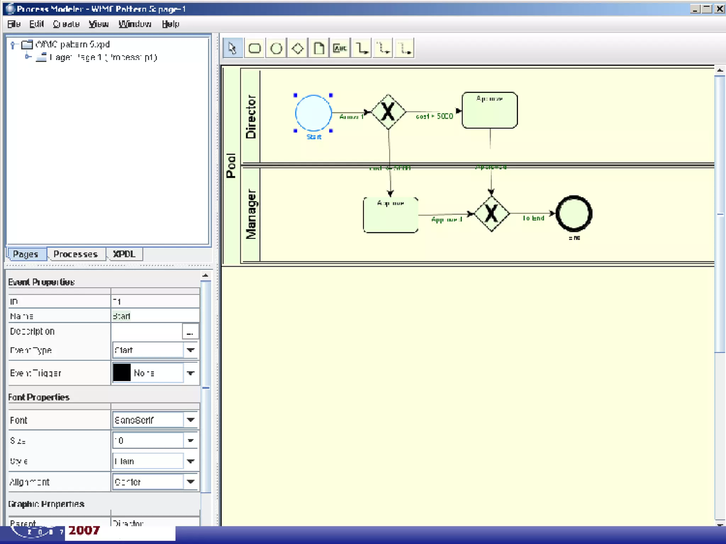Click the black Event Trigger swatch
Image resolution: width=726 pixels, height=544 pixels.
[x=122, y=373]
